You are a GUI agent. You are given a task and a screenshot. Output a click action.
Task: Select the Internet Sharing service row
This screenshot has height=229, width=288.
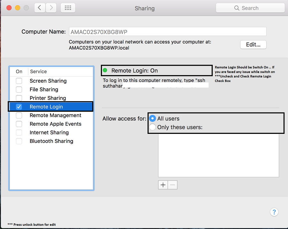(x=52, y=133)
